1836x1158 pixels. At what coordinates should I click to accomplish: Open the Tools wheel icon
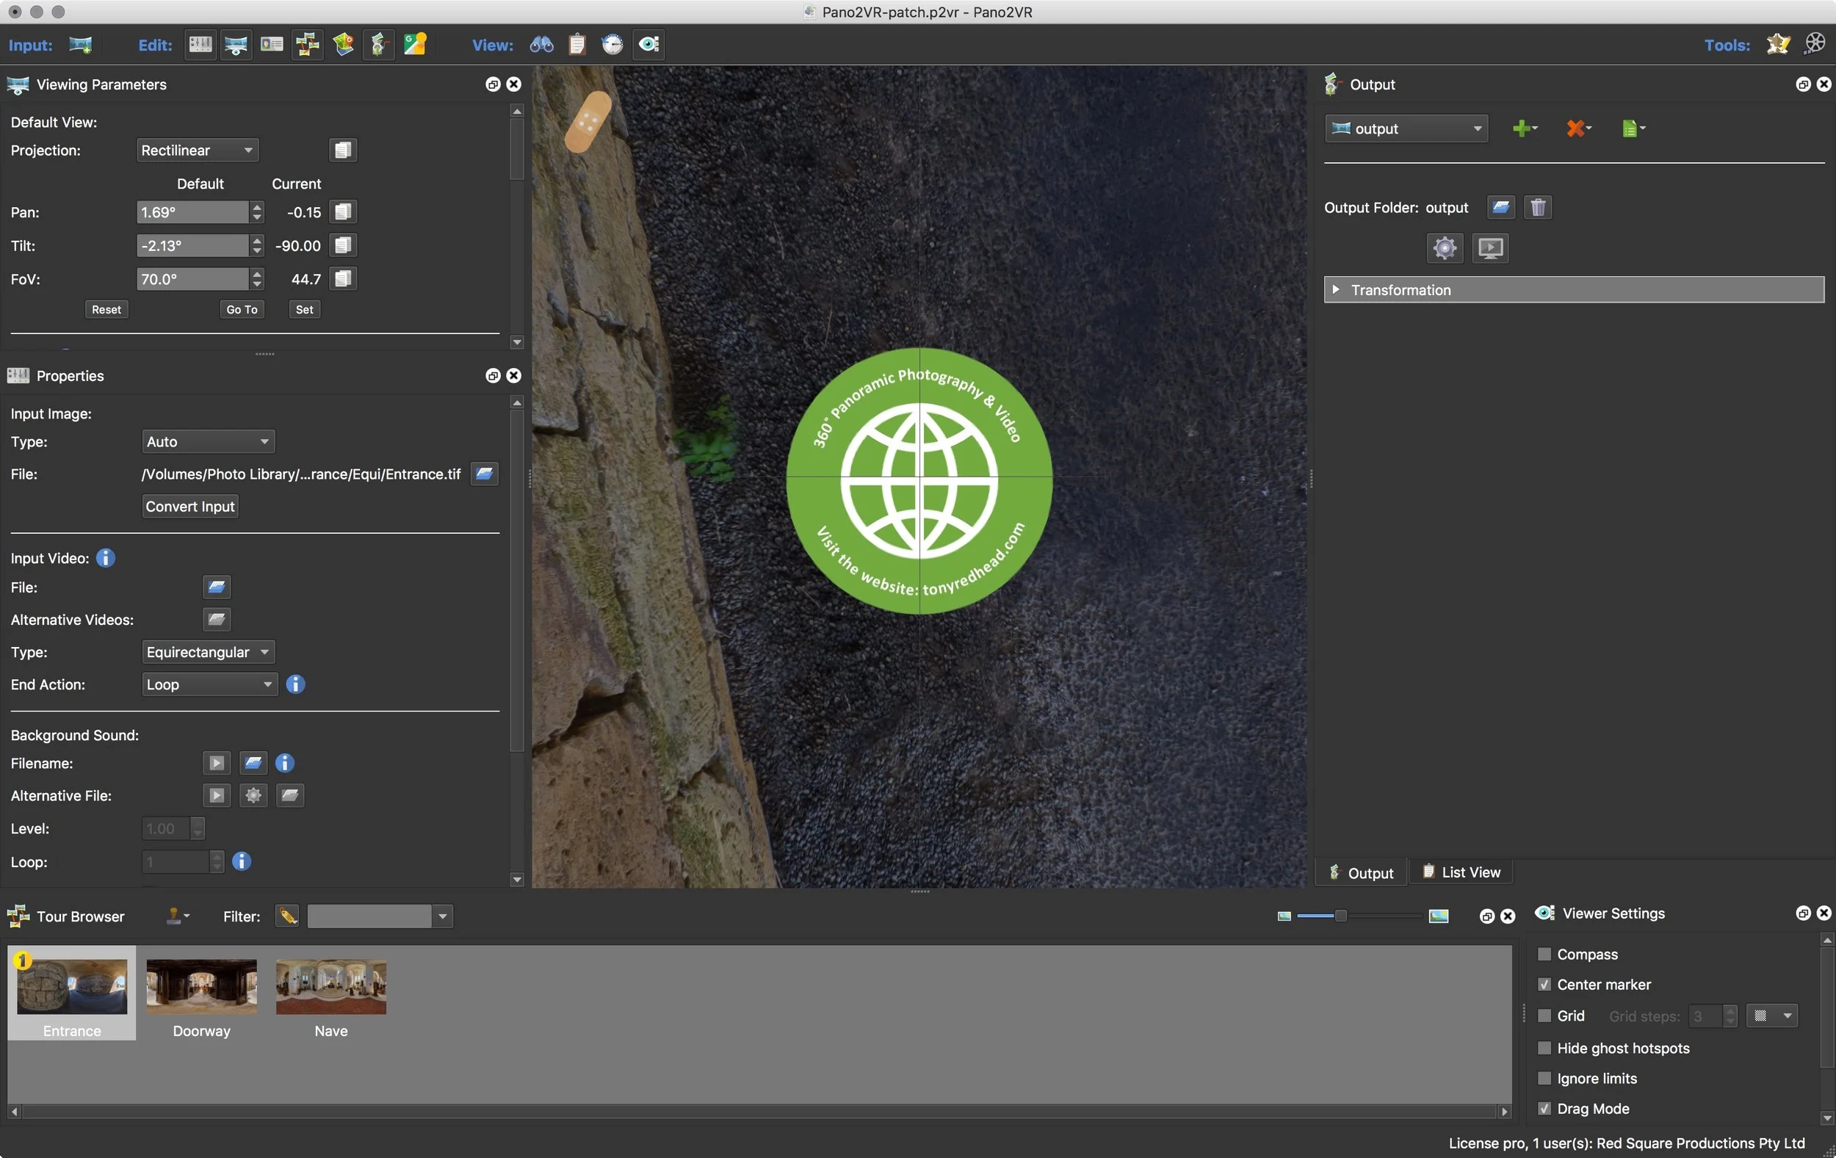pyautogui.click(x=1815, y=44)
